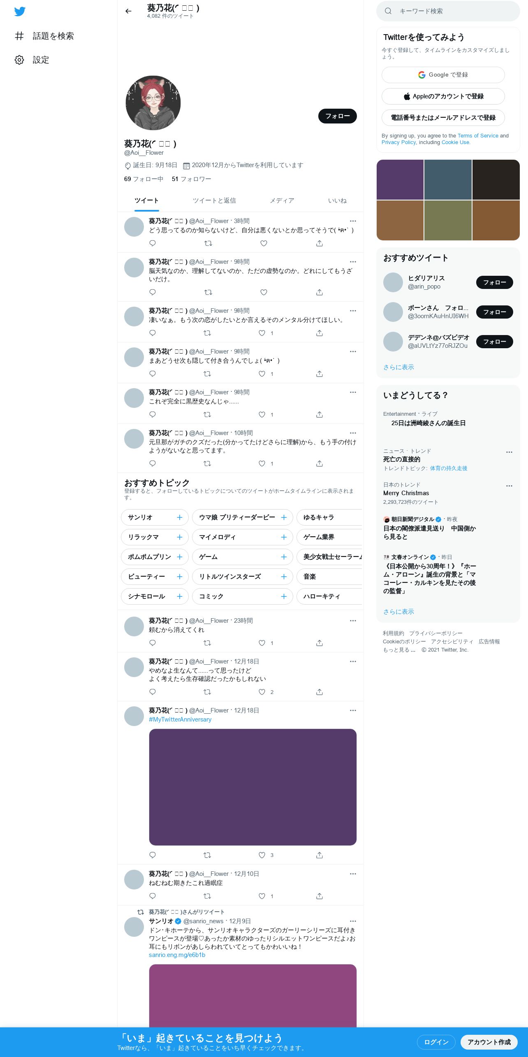Like the 3時間 tweet
This screenshot has width=528, height=1057.
[264, 243]
